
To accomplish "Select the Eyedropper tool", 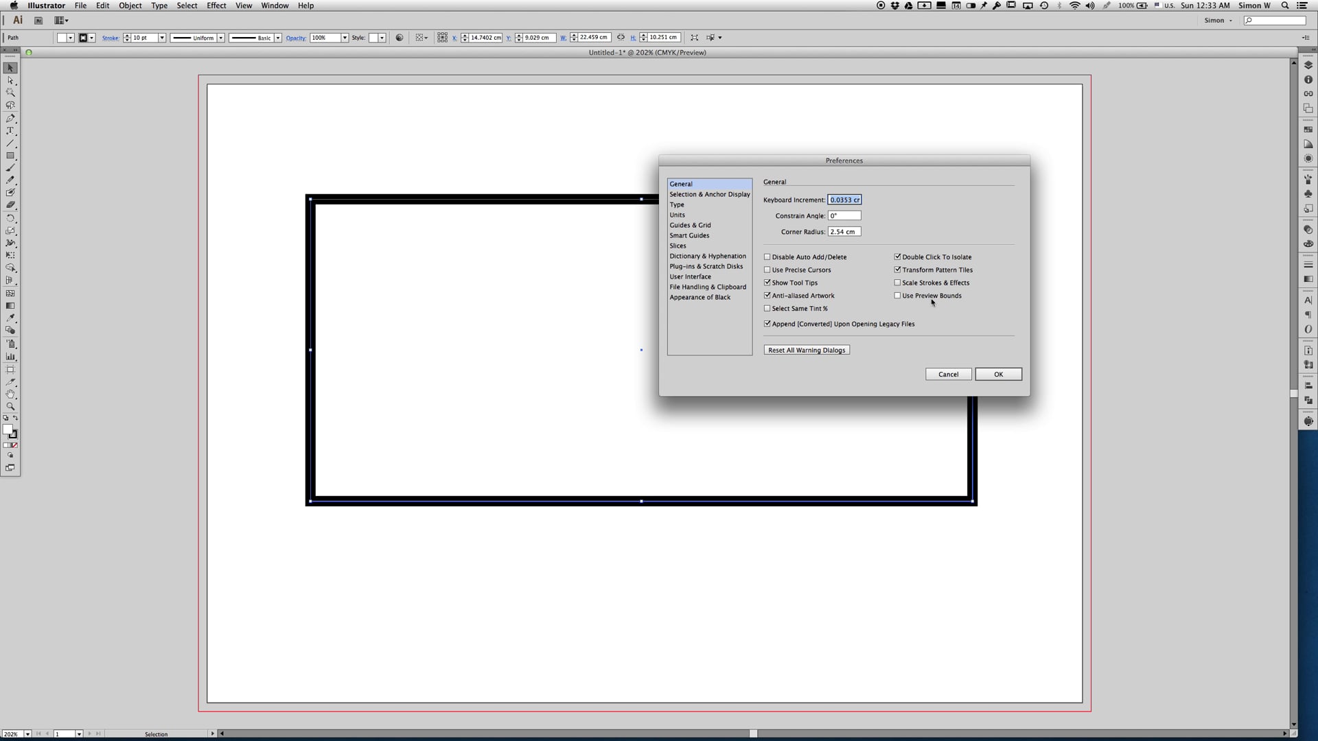I will coord(11,318).
